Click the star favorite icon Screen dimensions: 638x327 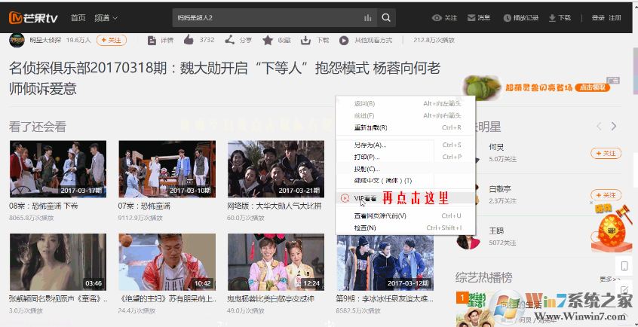click(x=268, y=40)
